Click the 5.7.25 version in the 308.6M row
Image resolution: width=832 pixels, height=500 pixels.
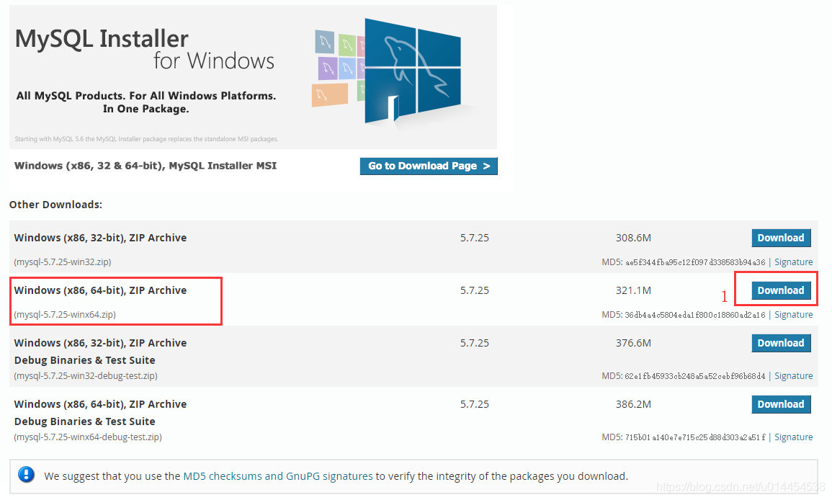click(475, 238)
